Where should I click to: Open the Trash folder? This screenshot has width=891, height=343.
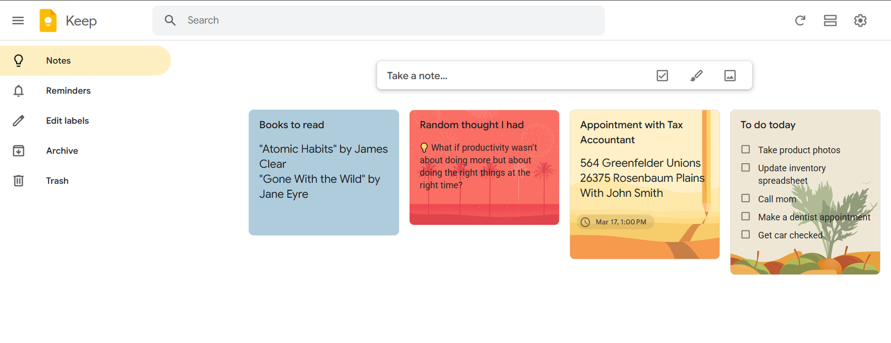click(x=57, y=181)
